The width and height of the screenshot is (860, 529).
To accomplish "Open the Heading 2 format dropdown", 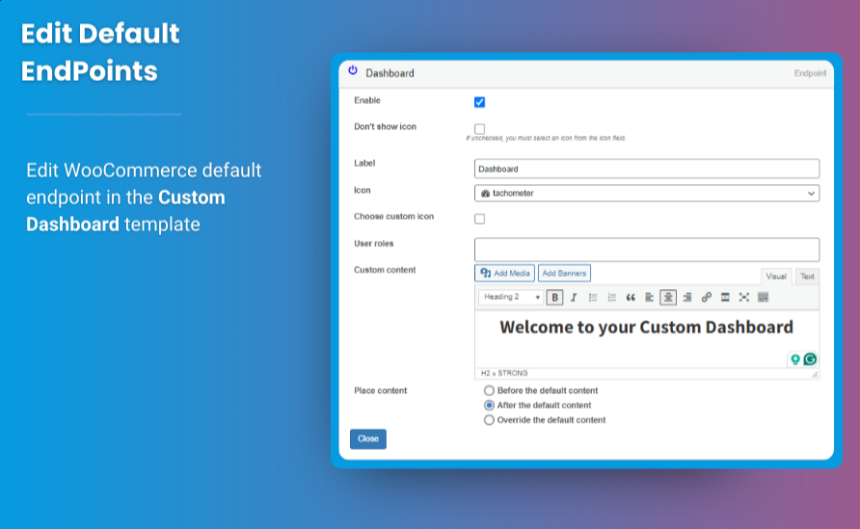I will click(x=511, y=298).
